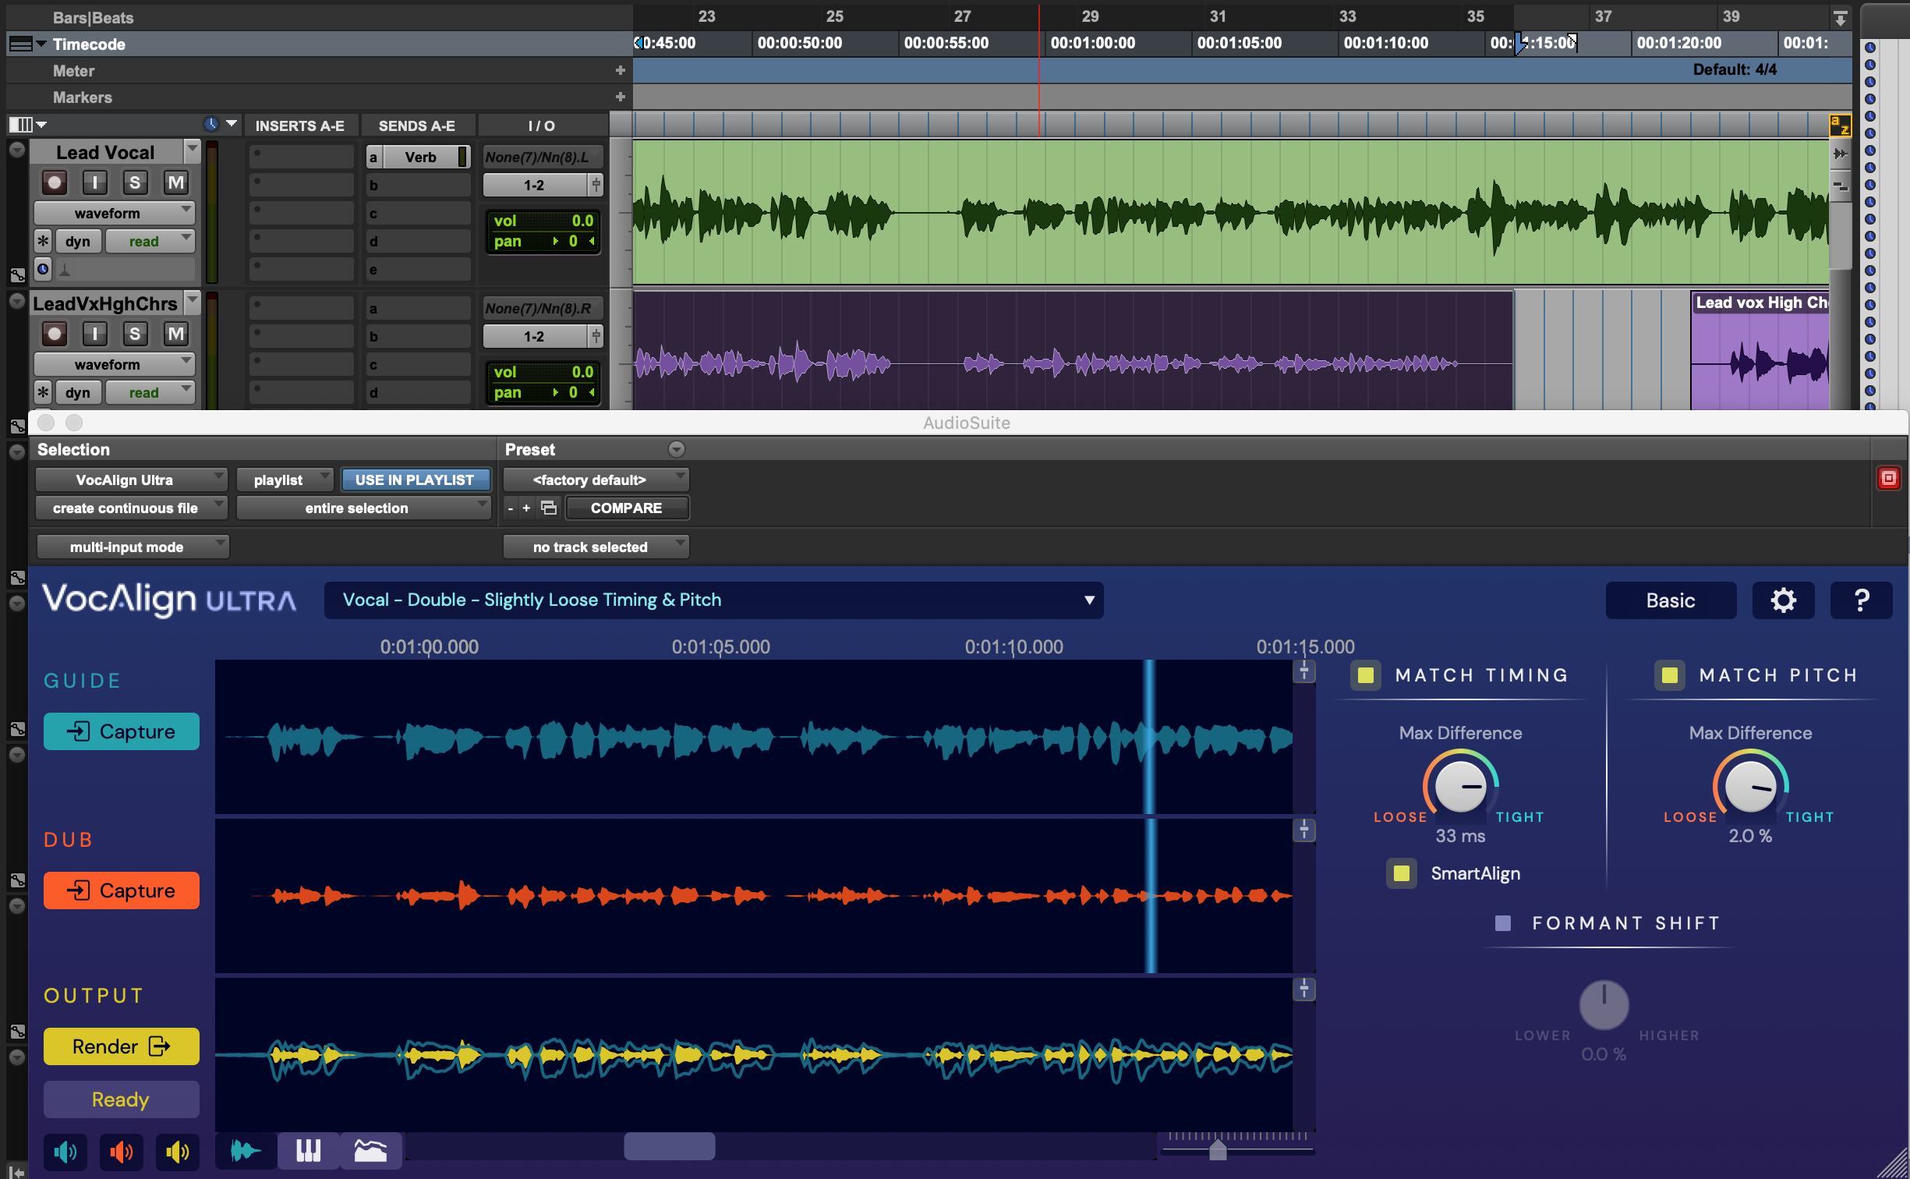Play the Output audio yellow speaker icon

177,1152
